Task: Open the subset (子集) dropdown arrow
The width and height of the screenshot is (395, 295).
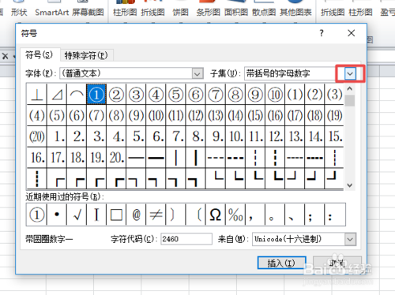Action: coord(350,73)
